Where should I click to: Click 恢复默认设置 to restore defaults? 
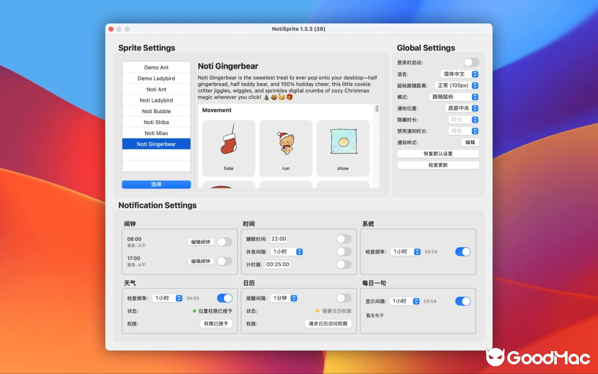click(x=438, y=153)
